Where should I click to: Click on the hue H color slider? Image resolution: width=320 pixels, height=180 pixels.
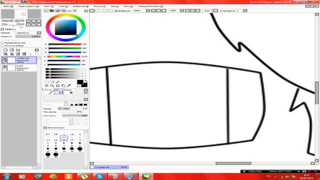click(x=64, y=56)
